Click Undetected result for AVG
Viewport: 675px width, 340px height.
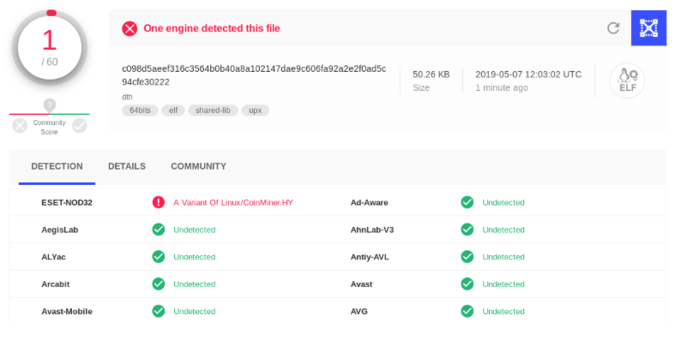coord(503,312)
